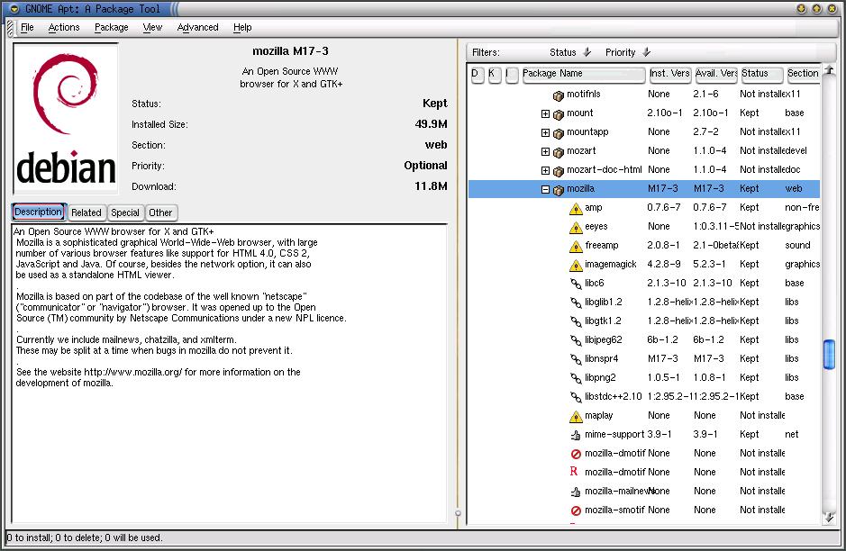
Task: Click the warning icon next to amp
Action: [x=576, y=207]
